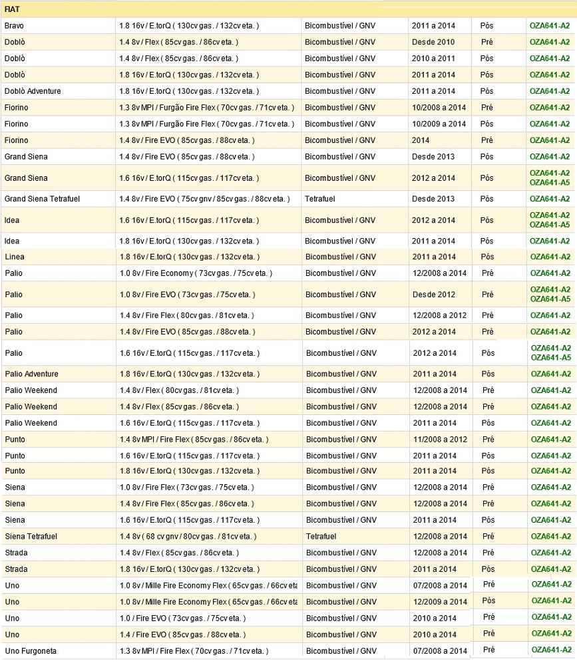Image resolution: width=577 pixels, height=665 pixels.
Task: Open OZA641-A2 link in Siena Tetrafuel row
Action: click(550, 537)
